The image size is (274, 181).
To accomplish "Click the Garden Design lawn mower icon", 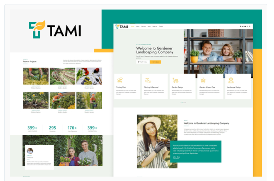I will click(175, 80).
